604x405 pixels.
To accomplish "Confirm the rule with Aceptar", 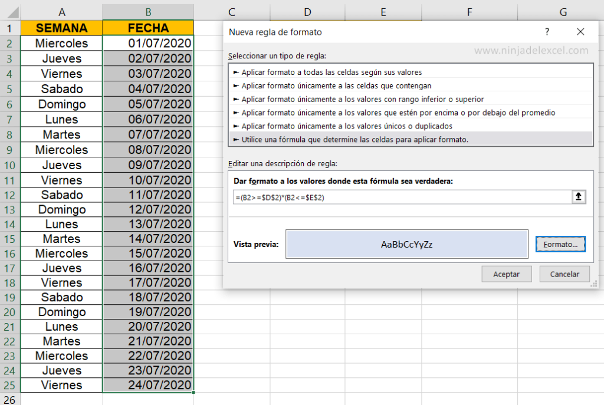I will [507, 274].
